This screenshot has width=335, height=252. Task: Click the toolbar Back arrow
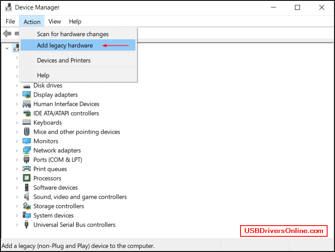point(7,33)
